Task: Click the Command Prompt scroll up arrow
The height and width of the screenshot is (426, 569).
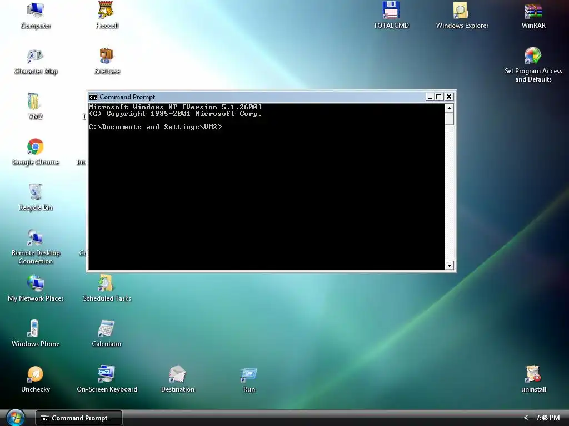Action: 449,108
